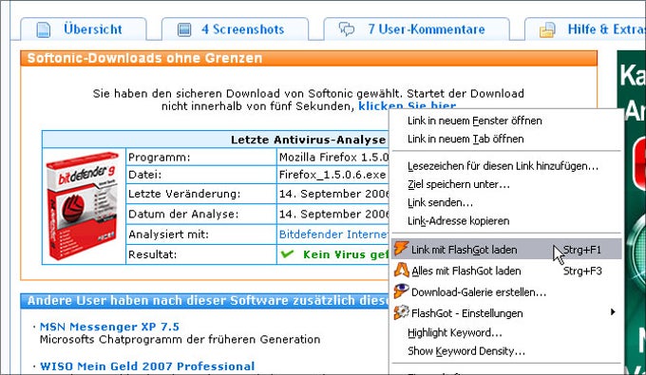Choose Link senden from context menu
The height and width of the screenshot is (375, 646).
pos(506,202)
